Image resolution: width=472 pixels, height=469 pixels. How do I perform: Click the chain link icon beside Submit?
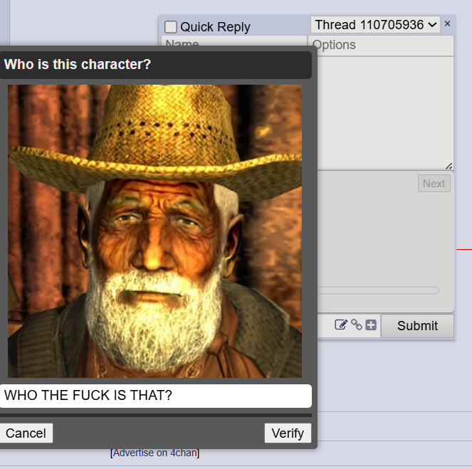click(357, 325)
